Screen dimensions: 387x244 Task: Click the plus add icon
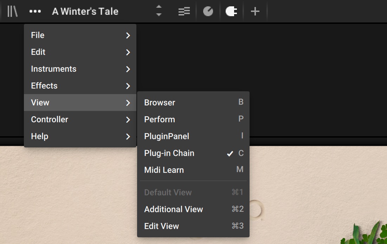255,11
